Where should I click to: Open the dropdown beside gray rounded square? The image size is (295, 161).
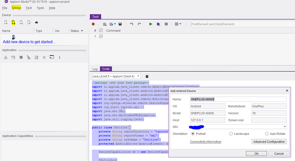(180, 24)
